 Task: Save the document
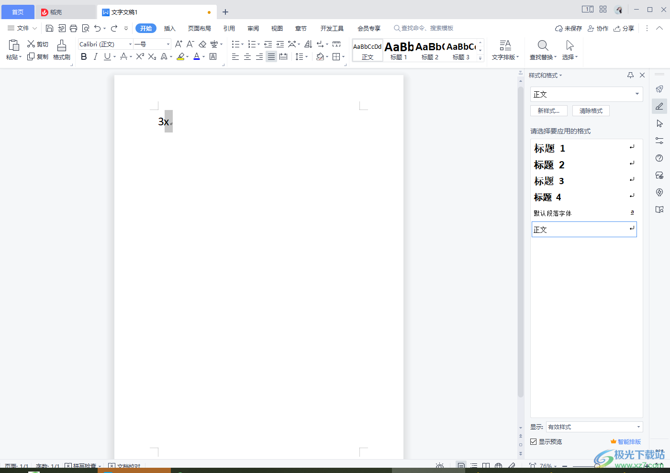coord(49,28)
